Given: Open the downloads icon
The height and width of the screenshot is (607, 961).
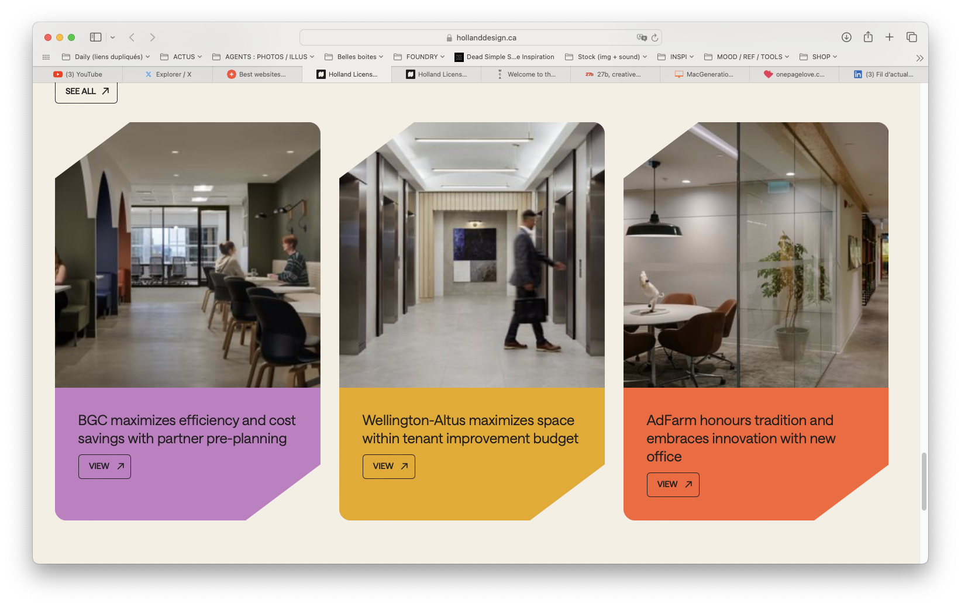Looking at the screenshot, I should pyautogui.click(x=846, y=37).
